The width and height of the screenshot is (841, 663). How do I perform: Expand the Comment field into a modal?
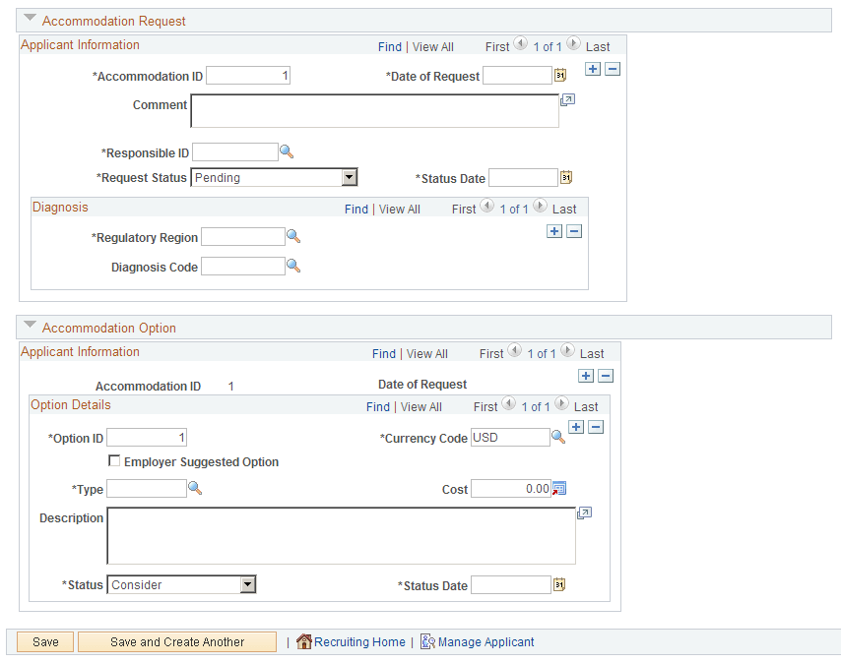567,99
